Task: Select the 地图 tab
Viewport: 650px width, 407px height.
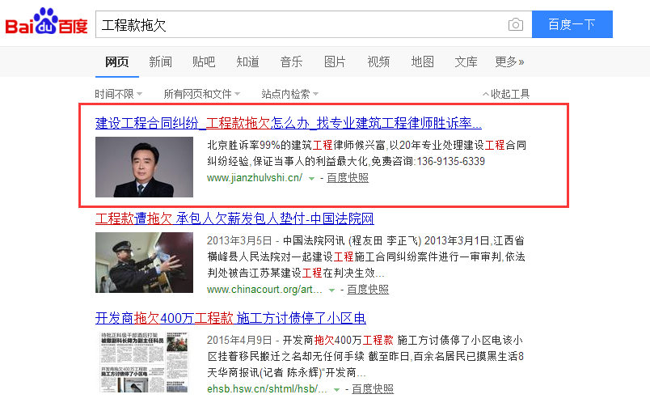Action: pos(422,61)
